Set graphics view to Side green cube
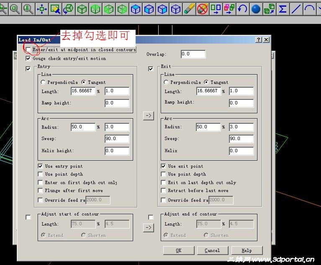The image size is (321, 265). 109,9
